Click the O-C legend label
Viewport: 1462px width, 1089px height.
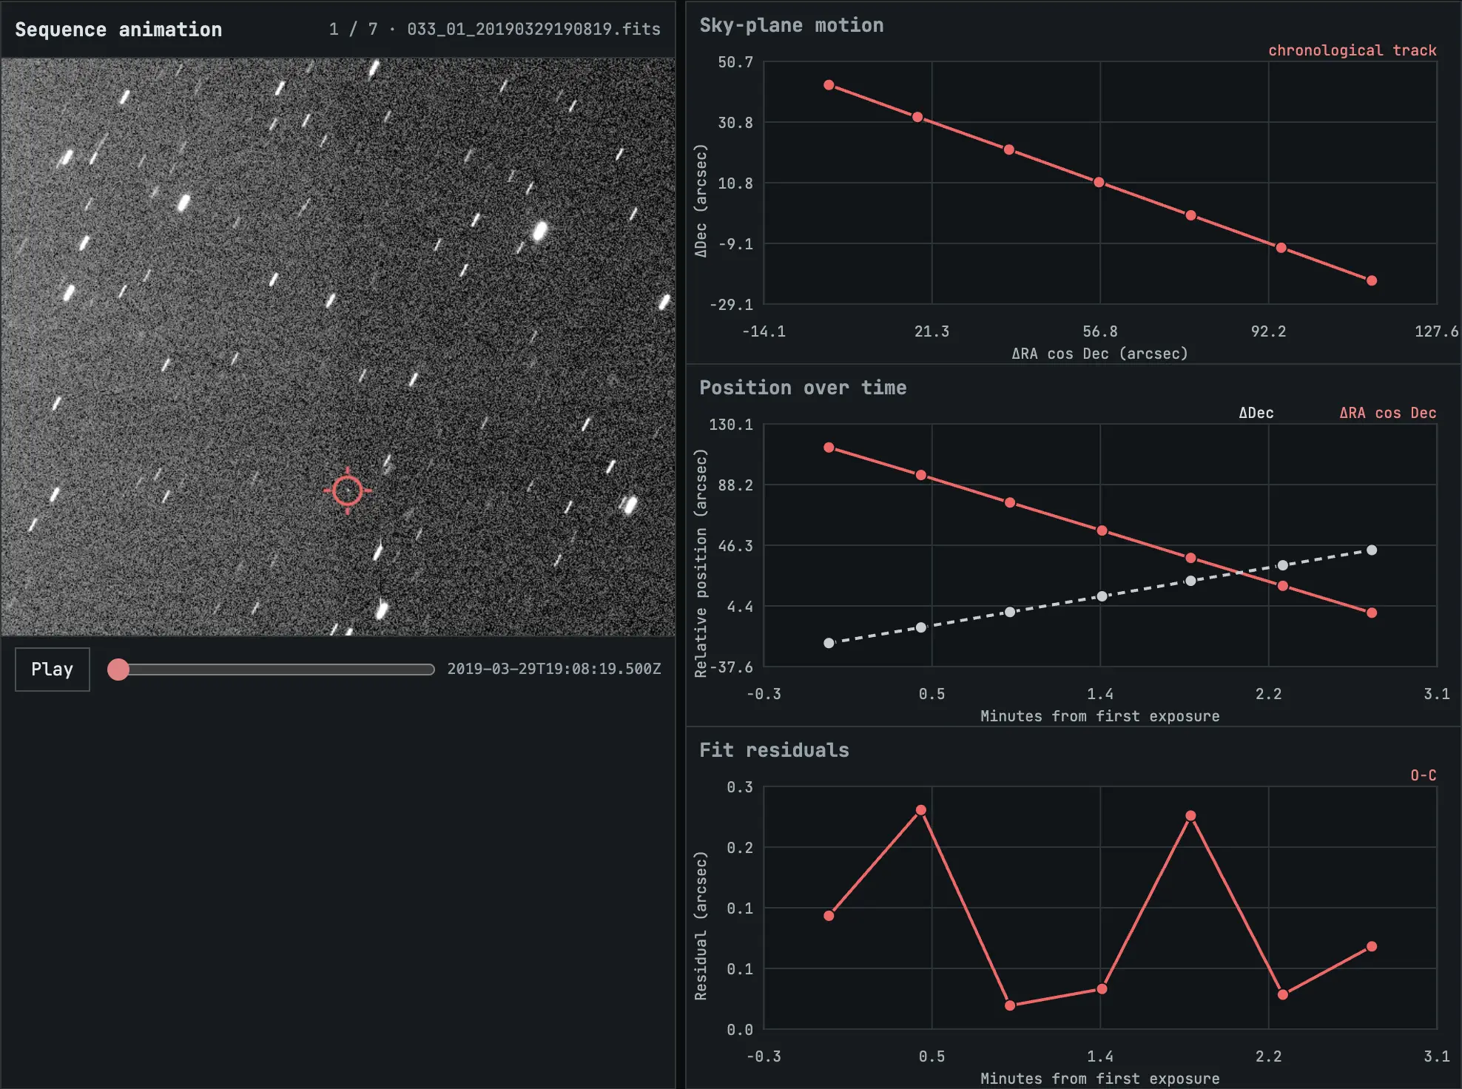coord(1424,775)
